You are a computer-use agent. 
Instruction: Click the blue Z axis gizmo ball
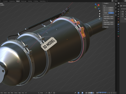[x=96, y=4]
